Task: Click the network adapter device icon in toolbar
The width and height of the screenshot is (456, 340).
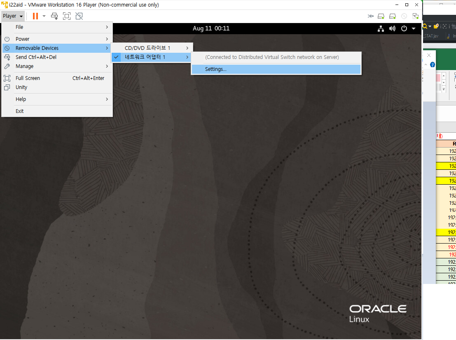Action: point(416,16)
